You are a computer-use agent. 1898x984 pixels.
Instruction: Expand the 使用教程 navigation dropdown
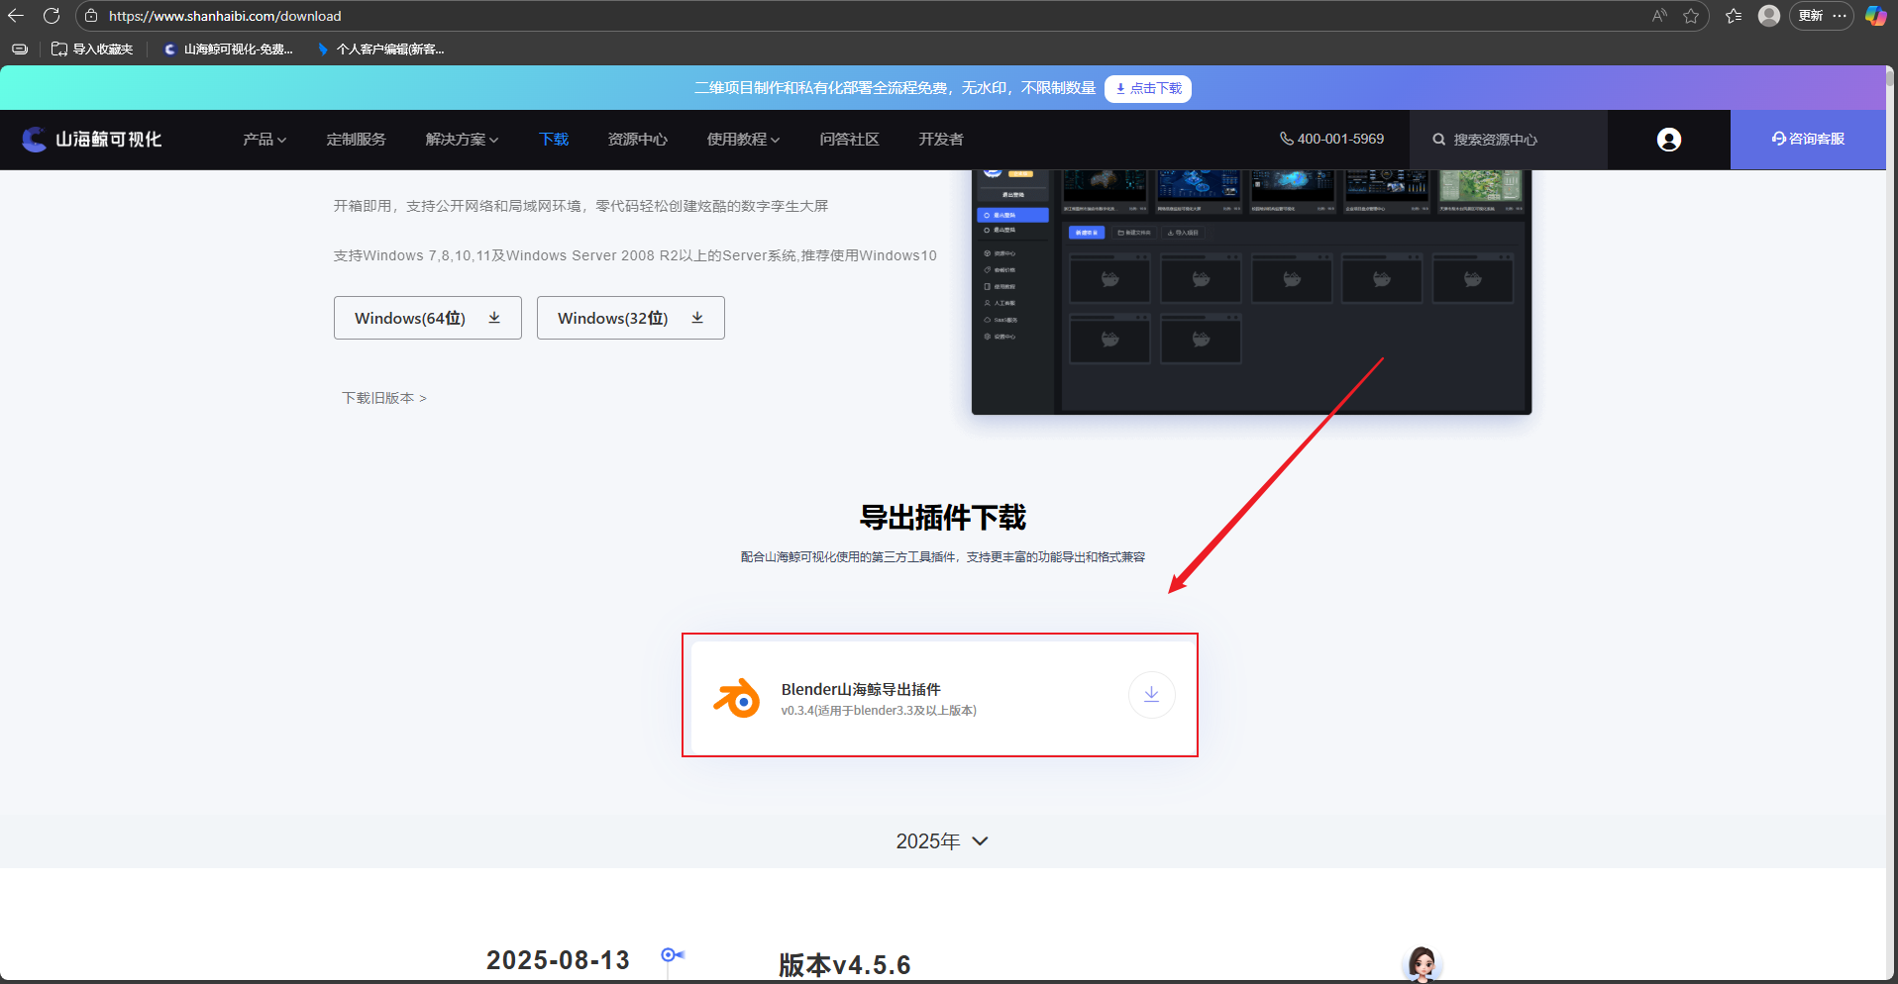[x=743, y=140]
